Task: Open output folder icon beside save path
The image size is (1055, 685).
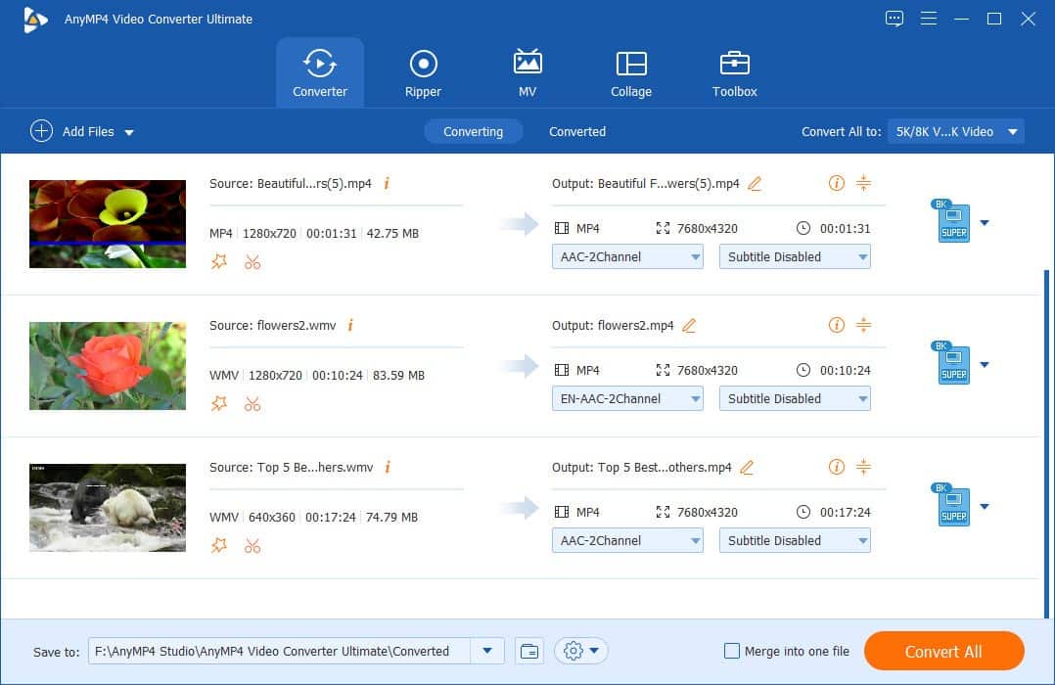Action: (x=529, y=651)
